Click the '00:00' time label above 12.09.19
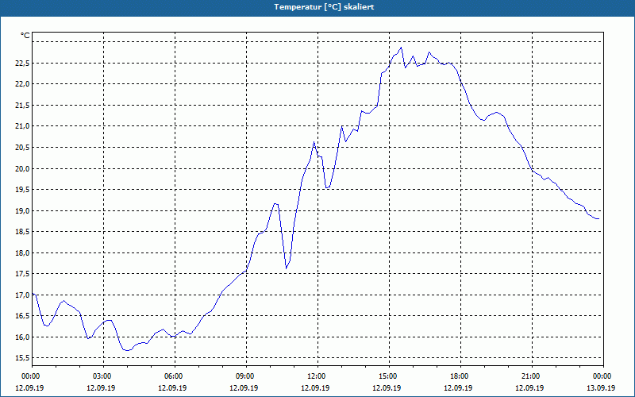Screen dimensions: 635x397 click(x=30, y=376)
